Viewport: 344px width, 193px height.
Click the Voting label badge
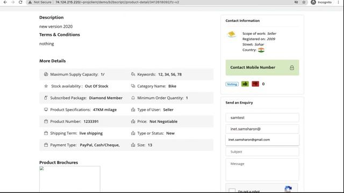(232, 84)
